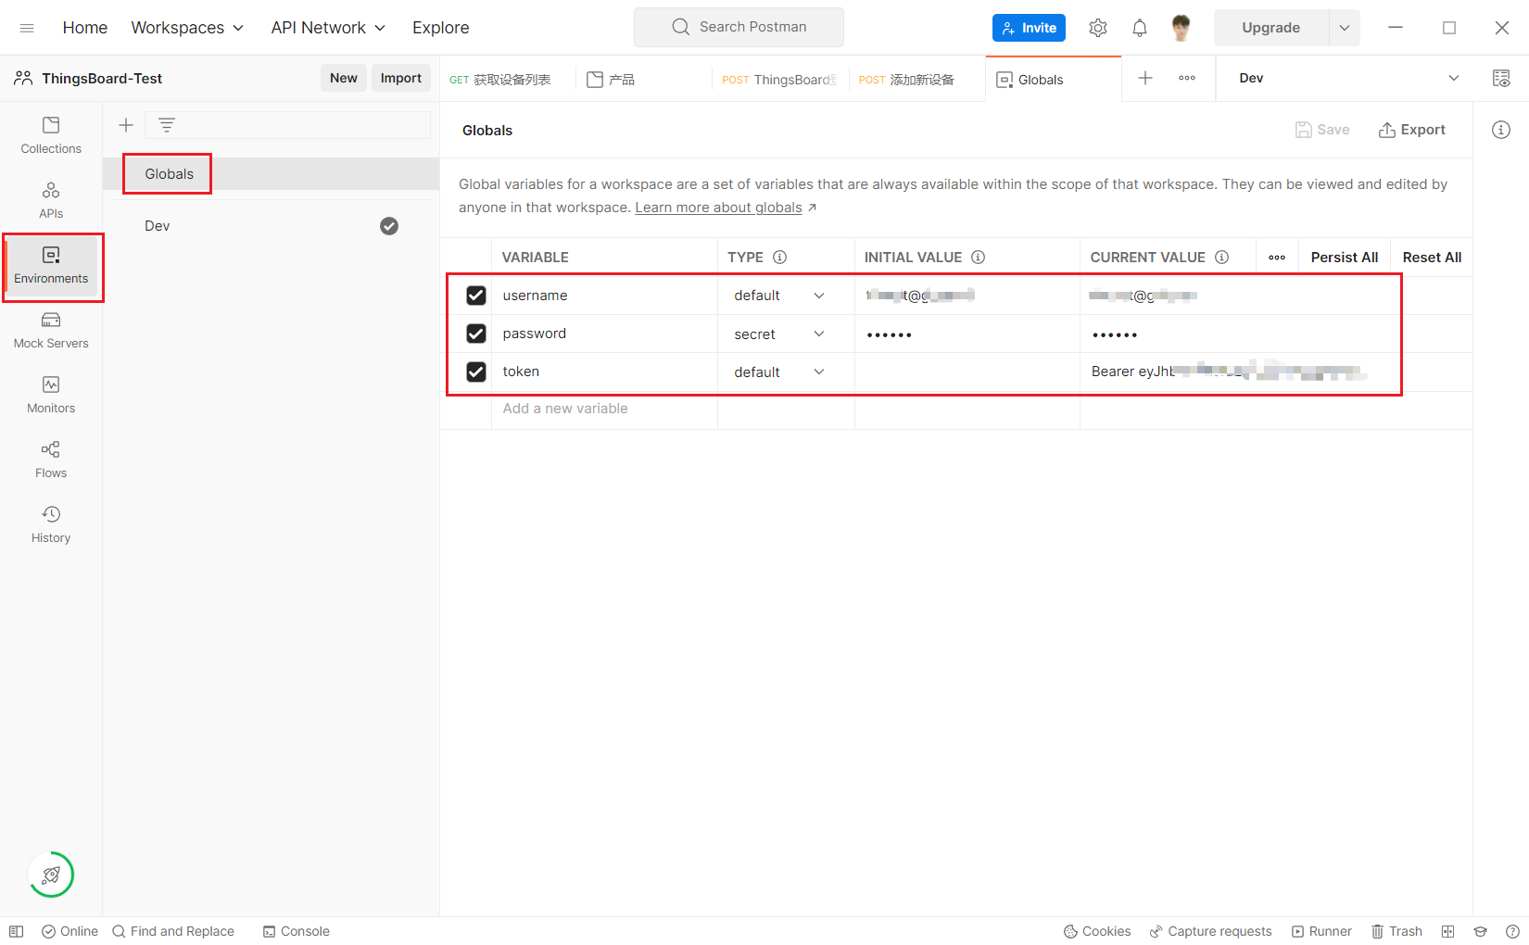Screen dimensions: 1529x945
Task: Click the environment filter search box
Action: [x=287, y=125]
